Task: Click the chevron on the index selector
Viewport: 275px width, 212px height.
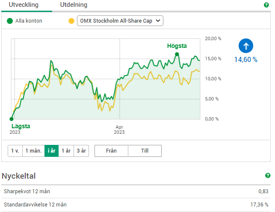Action: tap(157, 21)
